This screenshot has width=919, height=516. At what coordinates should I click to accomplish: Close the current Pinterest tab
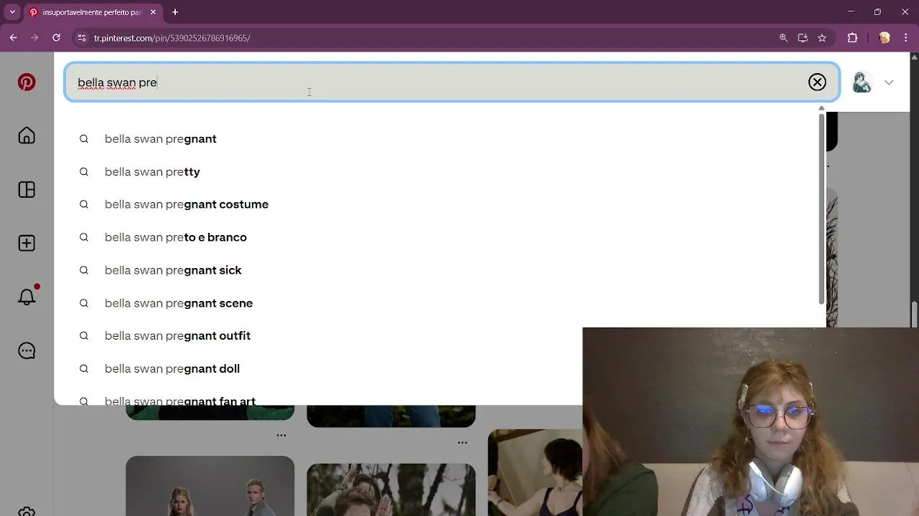coord(153,12)
